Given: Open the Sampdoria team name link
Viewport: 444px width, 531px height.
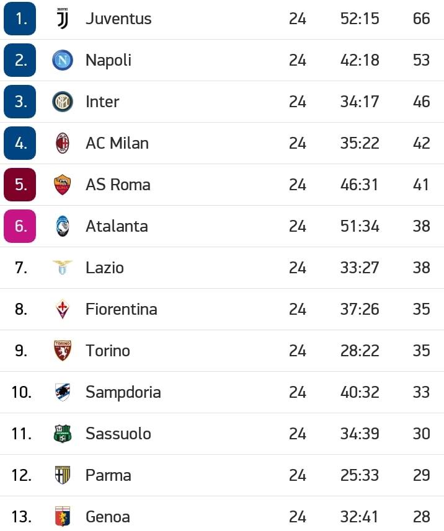Looking at the screenshot, I should pyautogui.click(x=123, y=392).
